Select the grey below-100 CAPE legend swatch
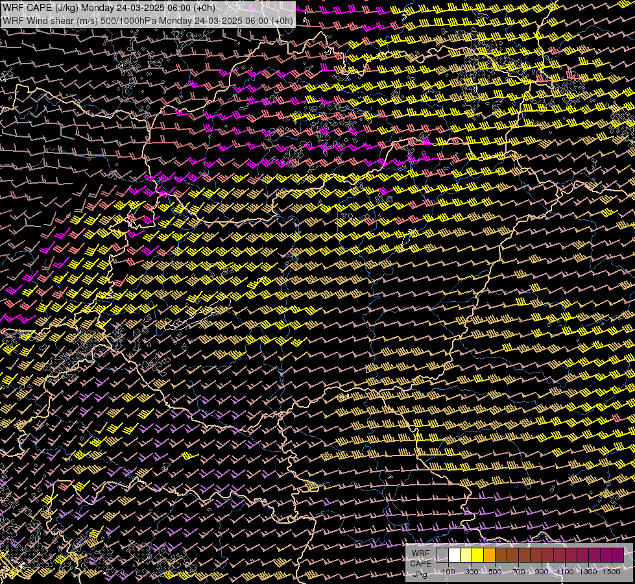Screen dimensions: 635x584 442,555
